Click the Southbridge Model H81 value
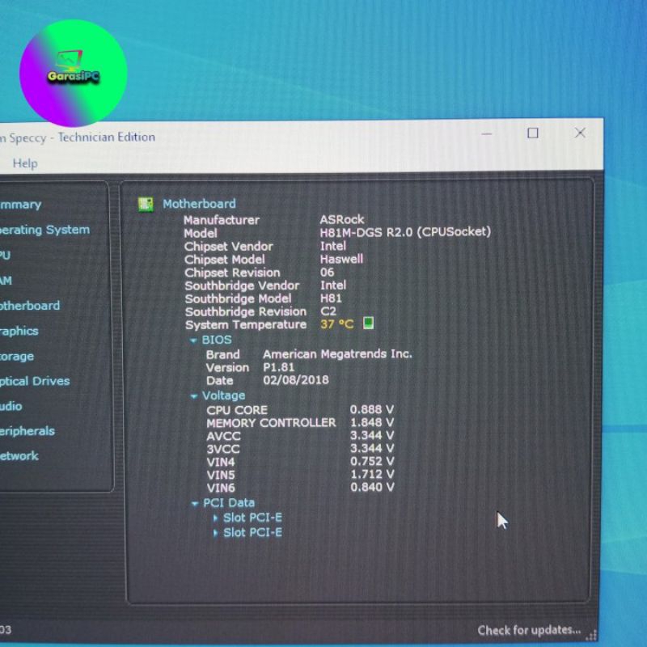Image resolution: width=647 pixels, height=647 pixels. (331, 298)
